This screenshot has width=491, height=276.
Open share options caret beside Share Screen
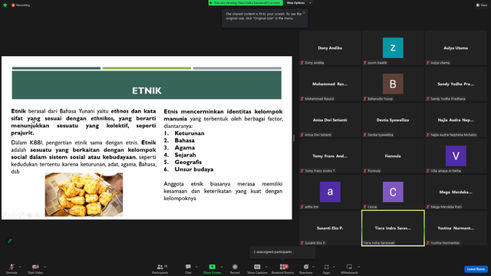pos(222,267)
